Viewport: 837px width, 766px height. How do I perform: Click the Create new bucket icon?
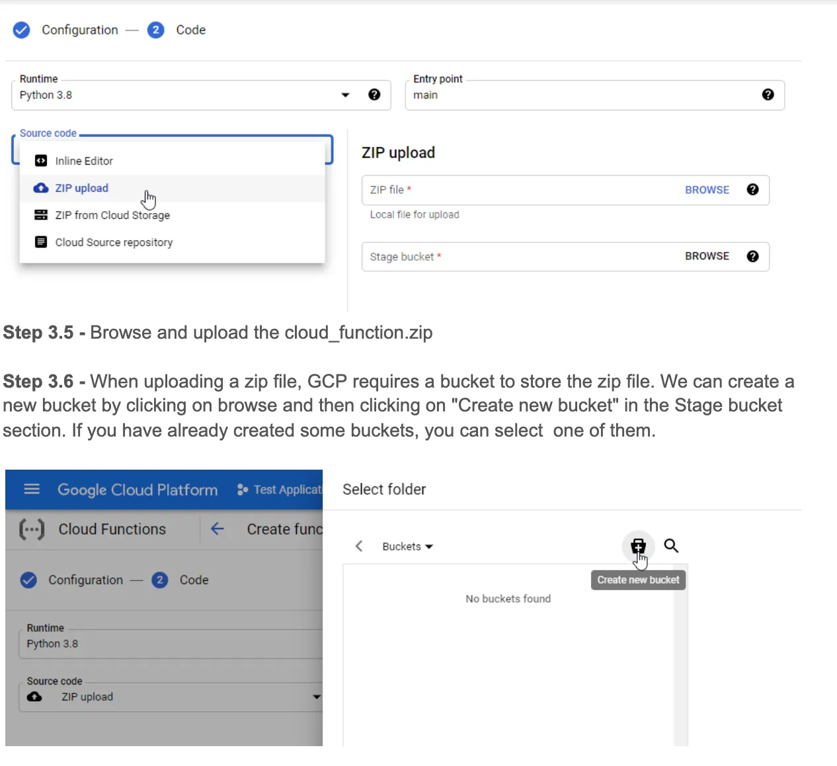coord(637,546)
